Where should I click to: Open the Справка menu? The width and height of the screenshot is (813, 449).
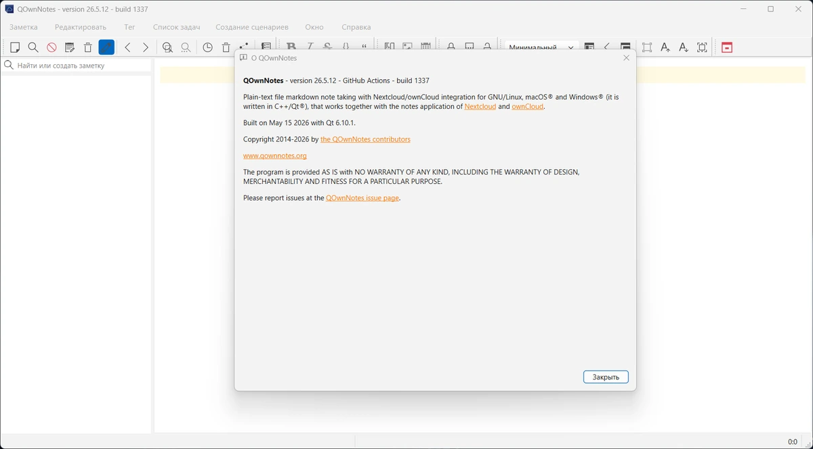(x=356, y=27)
